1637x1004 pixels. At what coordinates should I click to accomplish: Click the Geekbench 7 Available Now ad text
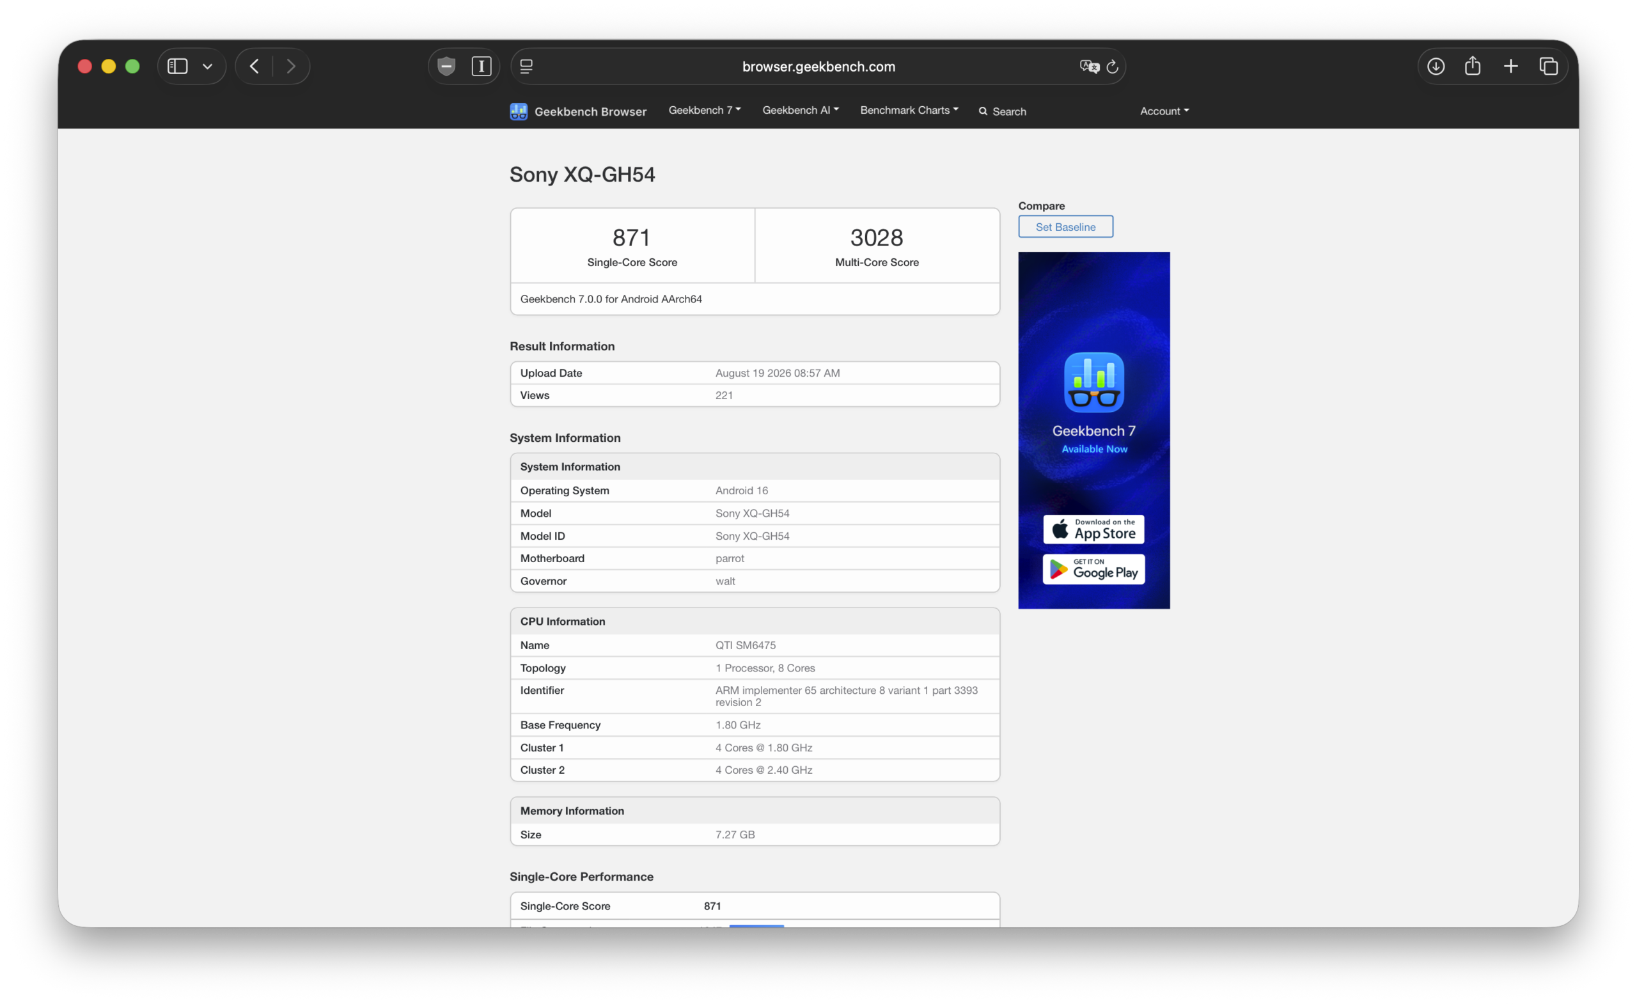1094,439
